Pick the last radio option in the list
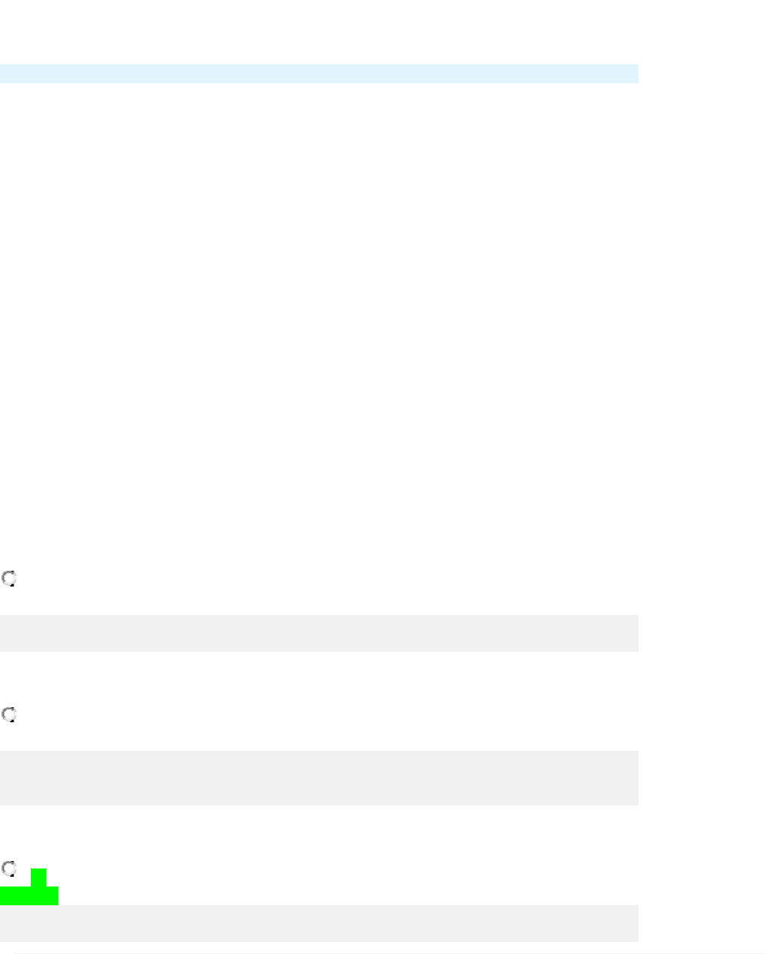Screen dimensions: 766x954 point(8,868)
